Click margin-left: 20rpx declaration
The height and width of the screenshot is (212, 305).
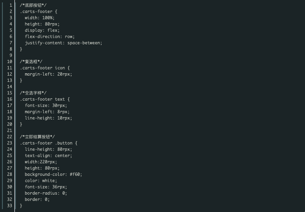[49, 74]
